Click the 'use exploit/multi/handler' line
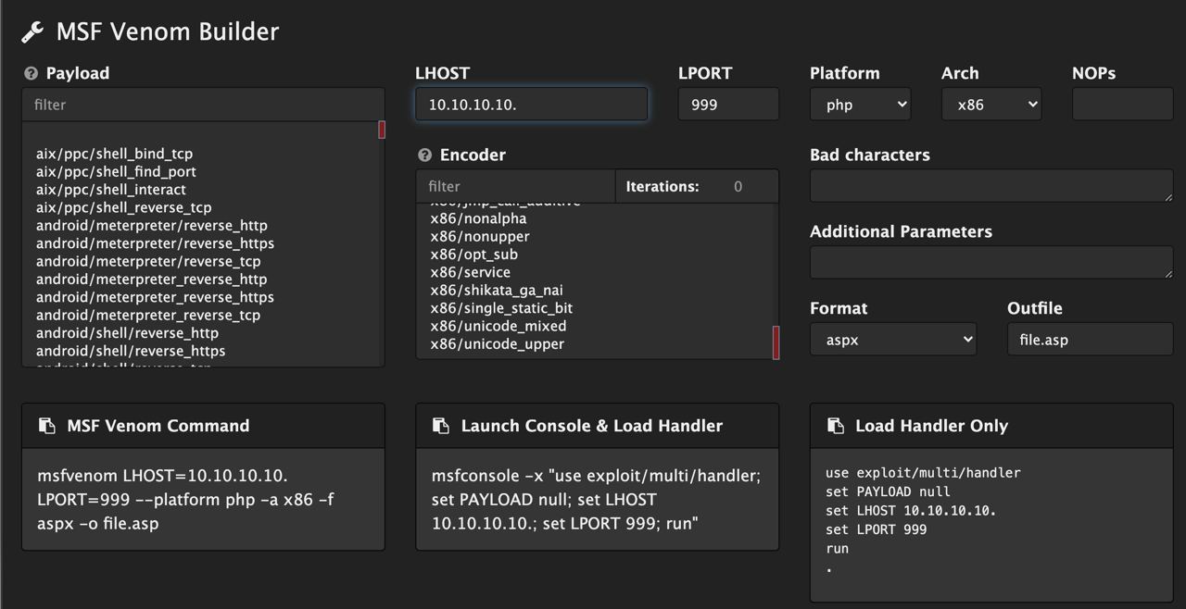This screenshot has height=609, width=1186. (x=923, y=473)
